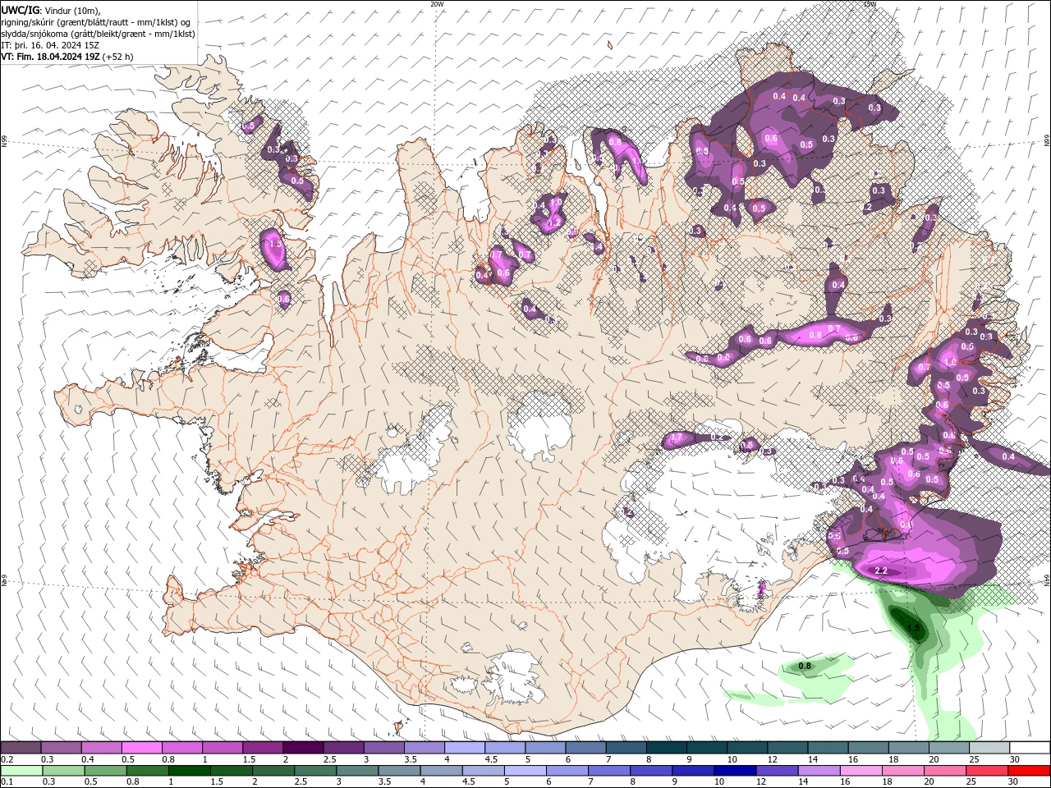Click the '4.5' label under the snow legend
1051x788 pixels.
(491, 759)
